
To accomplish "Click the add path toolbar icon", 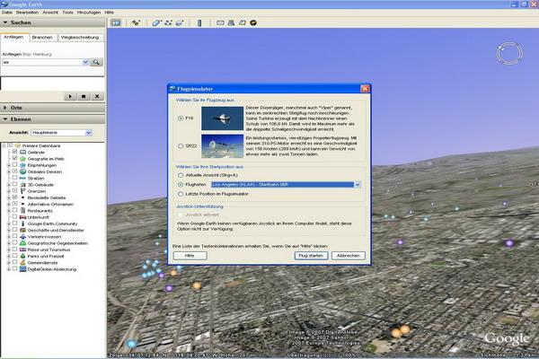I will coord(168,23).
